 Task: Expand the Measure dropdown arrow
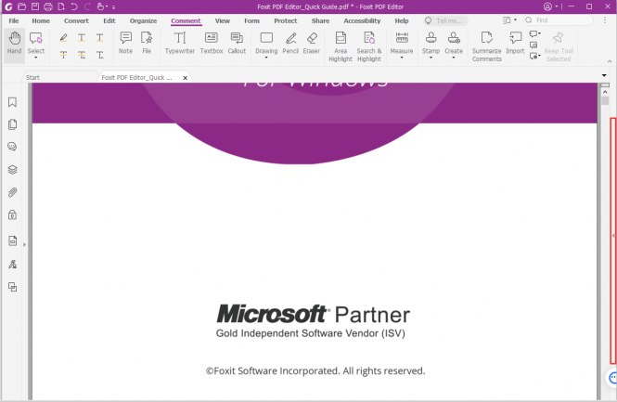402,58
